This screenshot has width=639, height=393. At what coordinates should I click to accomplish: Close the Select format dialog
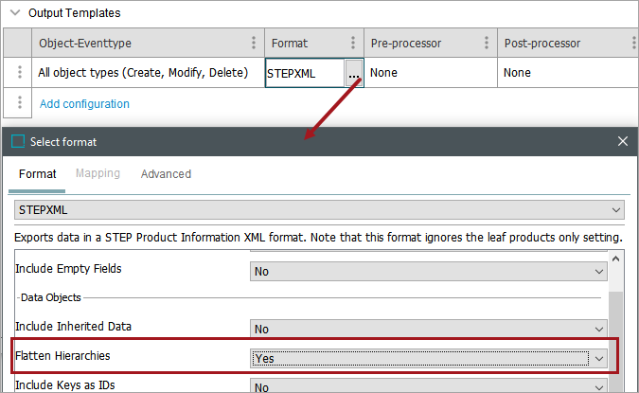click(x=622, y=142)
